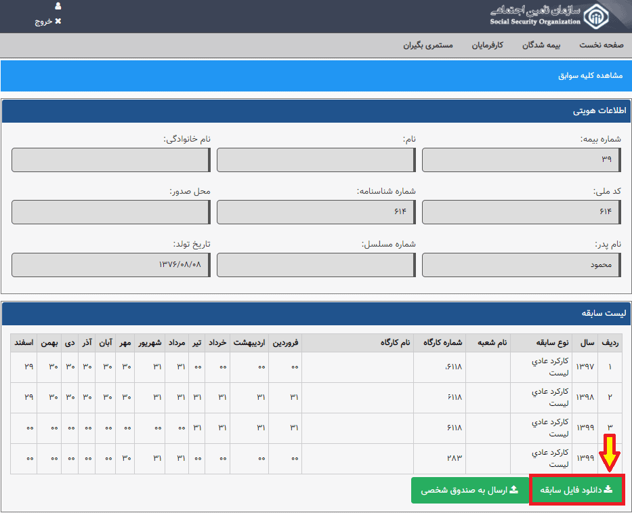Click the مهر column header
The image size is (632, 513).
(125, 343)
